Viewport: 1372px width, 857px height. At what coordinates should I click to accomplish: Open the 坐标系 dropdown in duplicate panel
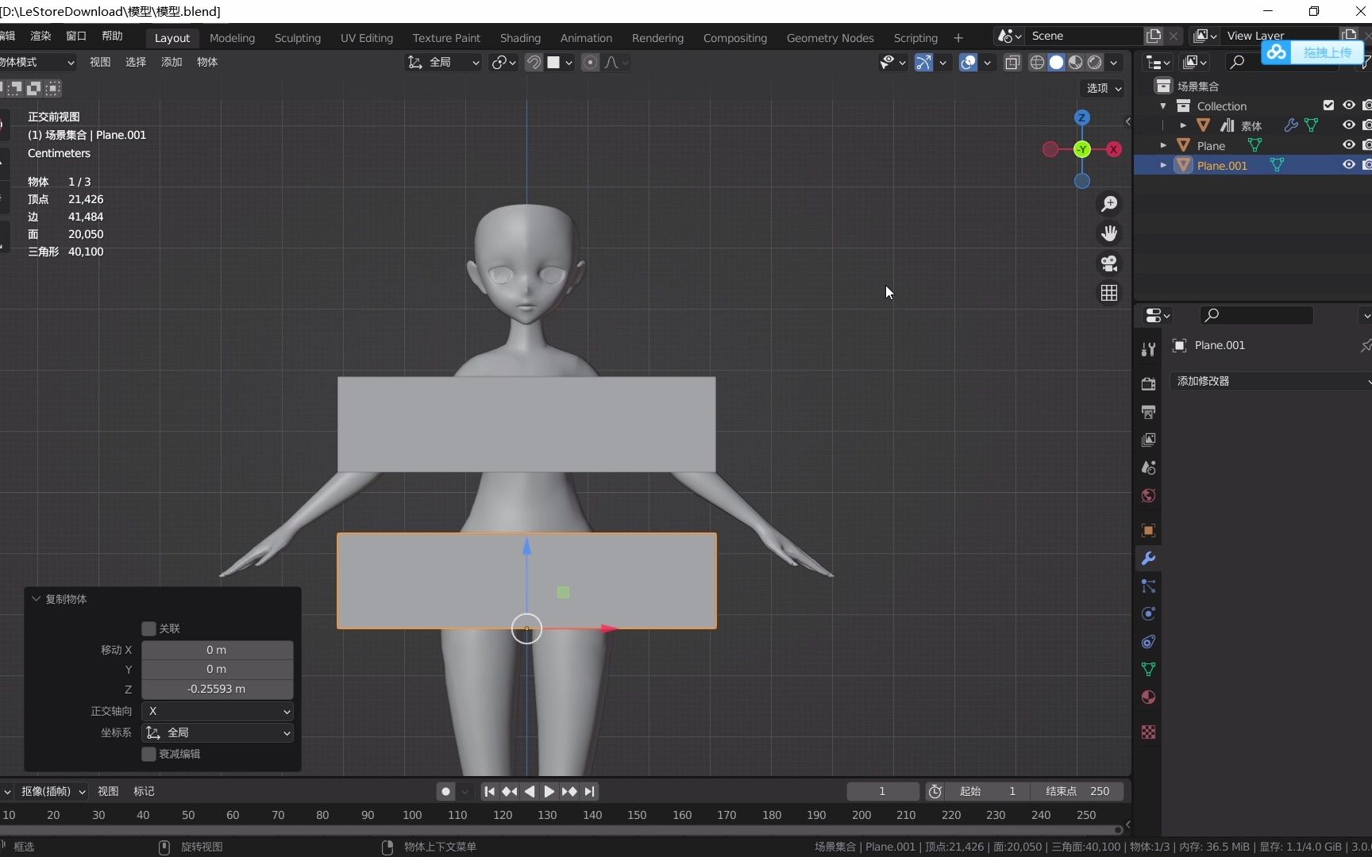pos(217,733)
